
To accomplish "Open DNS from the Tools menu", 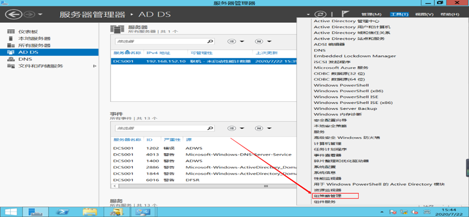I will click(320, 50).
